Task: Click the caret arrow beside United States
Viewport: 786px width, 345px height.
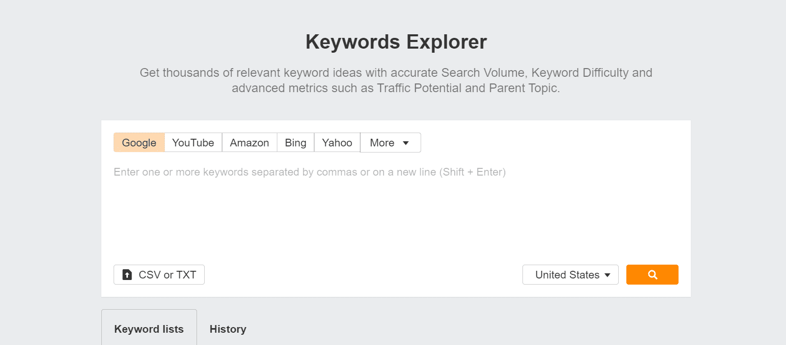Action: [x=607, y=275]
